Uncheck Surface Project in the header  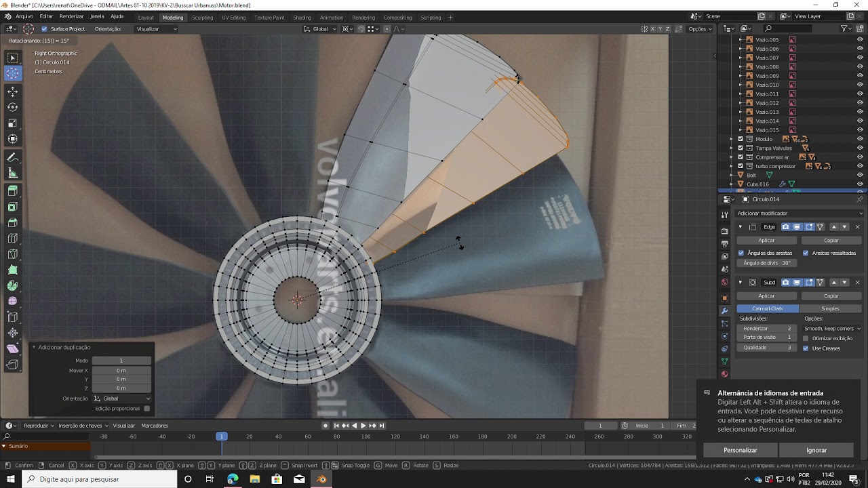coord(44,29)
